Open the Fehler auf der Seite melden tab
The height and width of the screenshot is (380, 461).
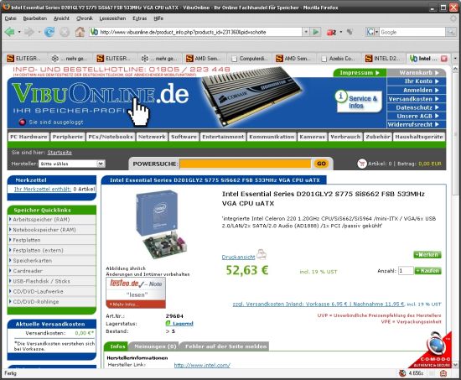225,346
